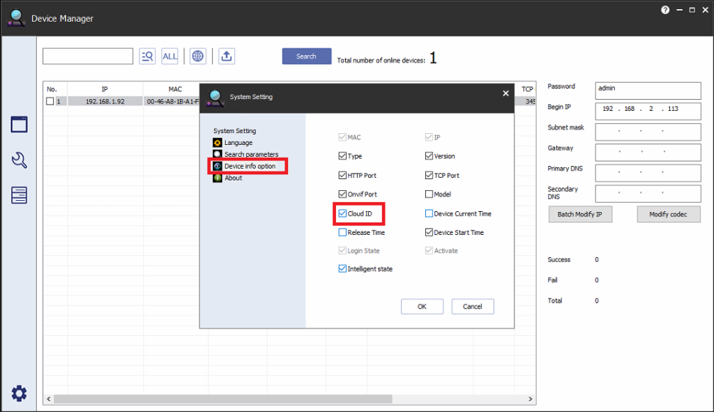Click the Batch Modify IP button
Screen dimensions: 714x412
point(579,215)
